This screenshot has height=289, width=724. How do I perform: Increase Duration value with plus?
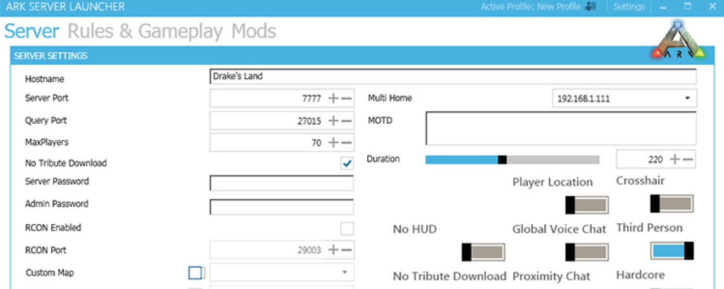click(675, 159)
